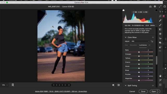Click the filmstrip options icon
The width and height of the screenshot is (167, 94).
pyautogui.click(x=13, y=85)
